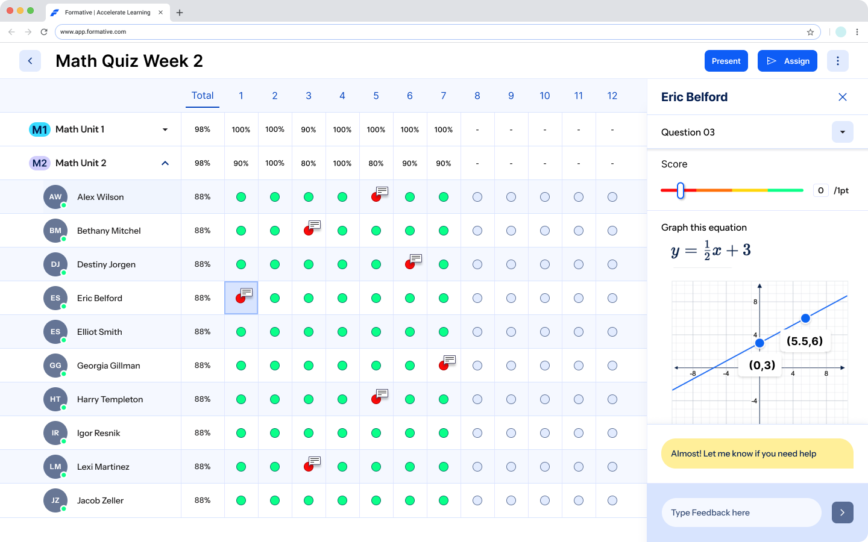Switch to the Total column tab

click(x=203, y=95)
